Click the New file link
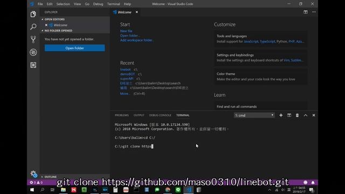345x194 pixels. (126, 31)
